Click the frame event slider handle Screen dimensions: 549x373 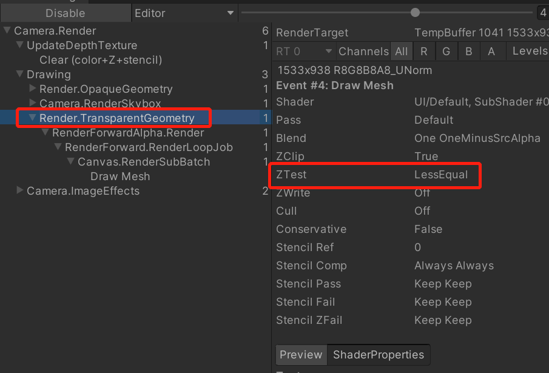click(x=415, y=13)
